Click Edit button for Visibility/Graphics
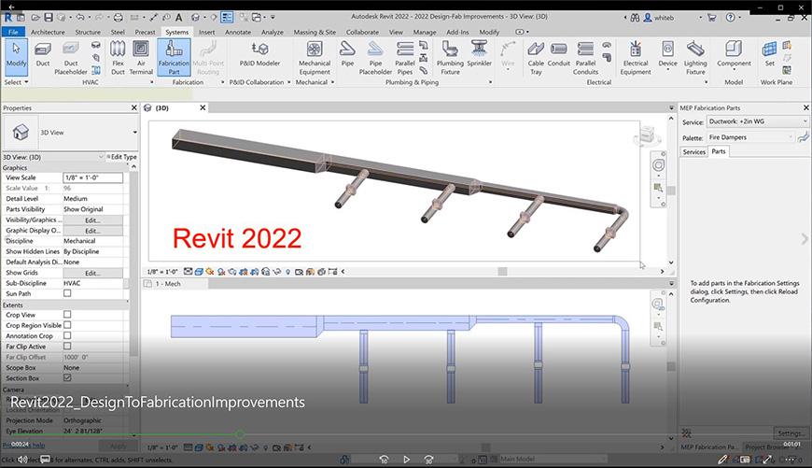The image size is (812, 468). (x=92, y=220)
